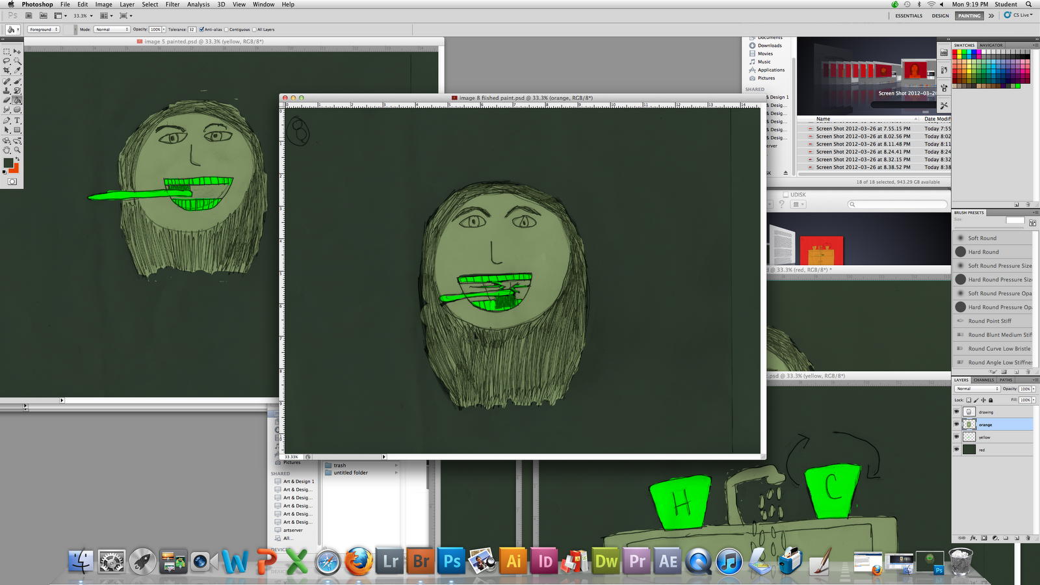Select the Move tool
The image size is (1040, 585).
18,51
